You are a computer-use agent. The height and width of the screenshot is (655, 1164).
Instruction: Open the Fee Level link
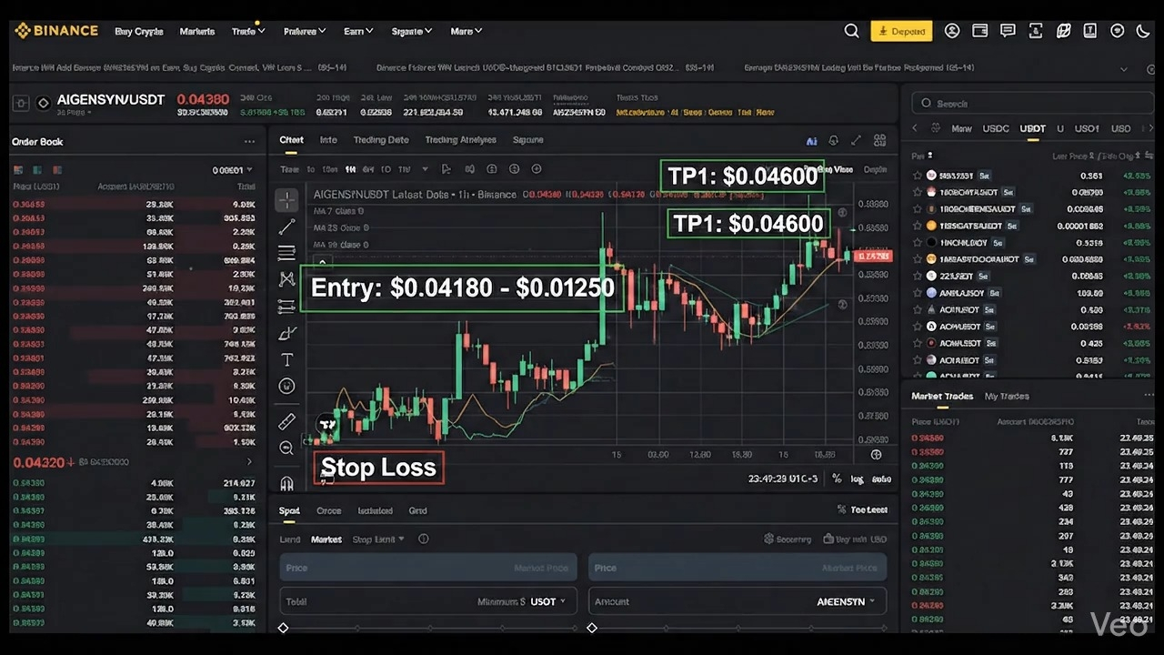(x=863, y=510)
